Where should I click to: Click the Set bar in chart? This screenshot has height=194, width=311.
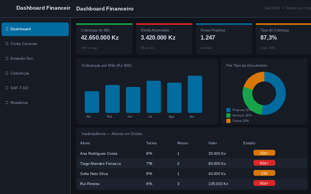(195, 94)
